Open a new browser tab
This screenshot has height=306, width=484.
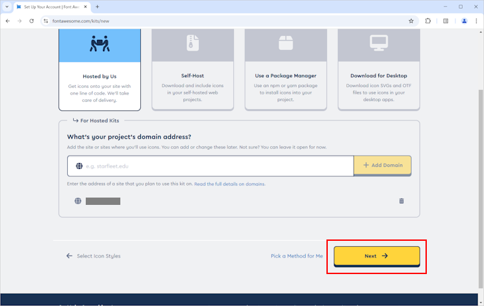[x=98, y=7]
